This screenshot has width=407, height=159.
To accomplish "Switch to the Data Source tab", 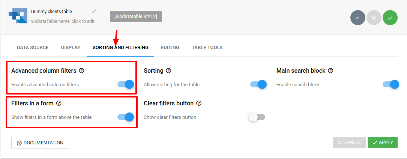I will click(x=33, y=48).
